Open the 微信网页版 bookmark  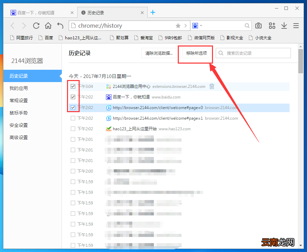coord(201,38)
